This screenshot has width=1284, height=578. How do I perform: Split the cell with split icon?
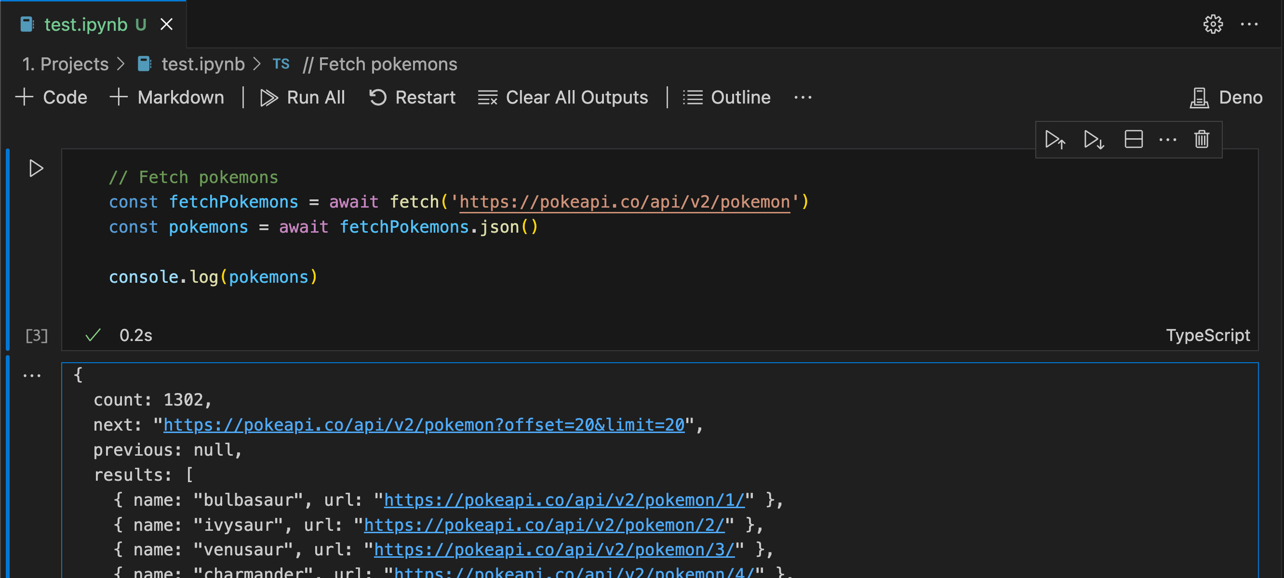click(1133, 140)
